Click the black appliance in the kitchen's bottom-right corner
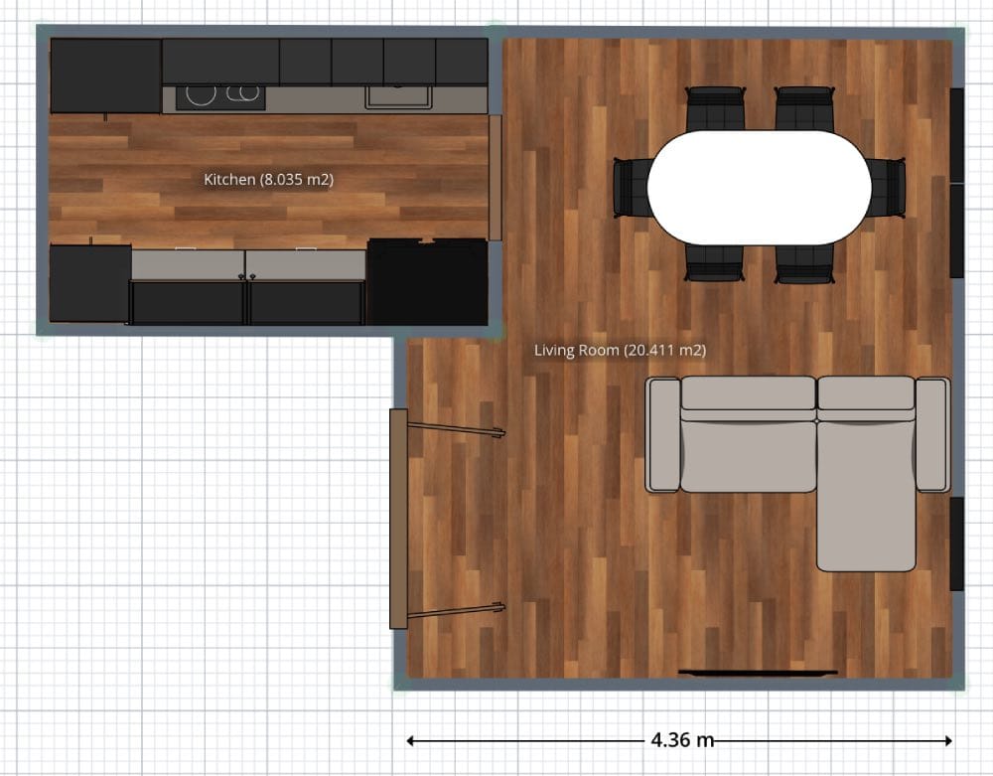993x776 pixels. click(427, 283)
